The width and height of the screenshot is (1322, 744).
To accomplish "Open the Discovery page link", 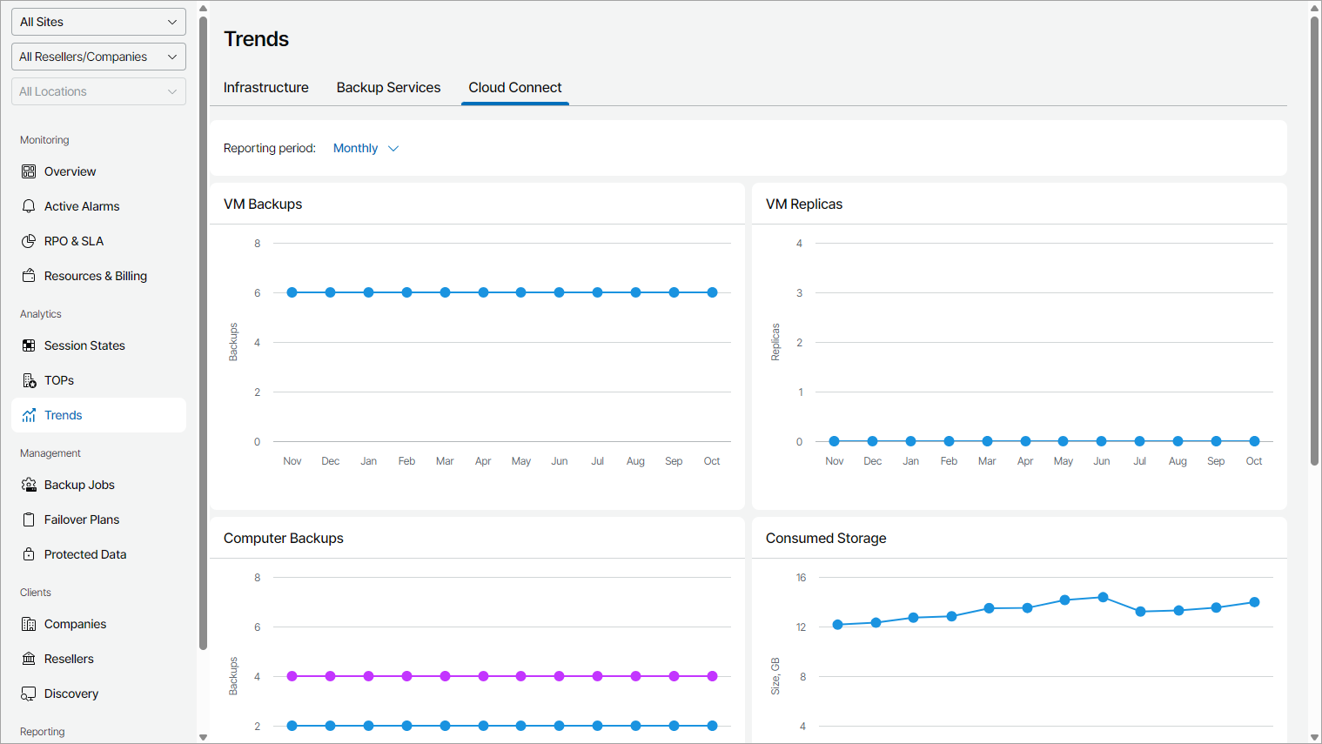I will pos(71,694).
